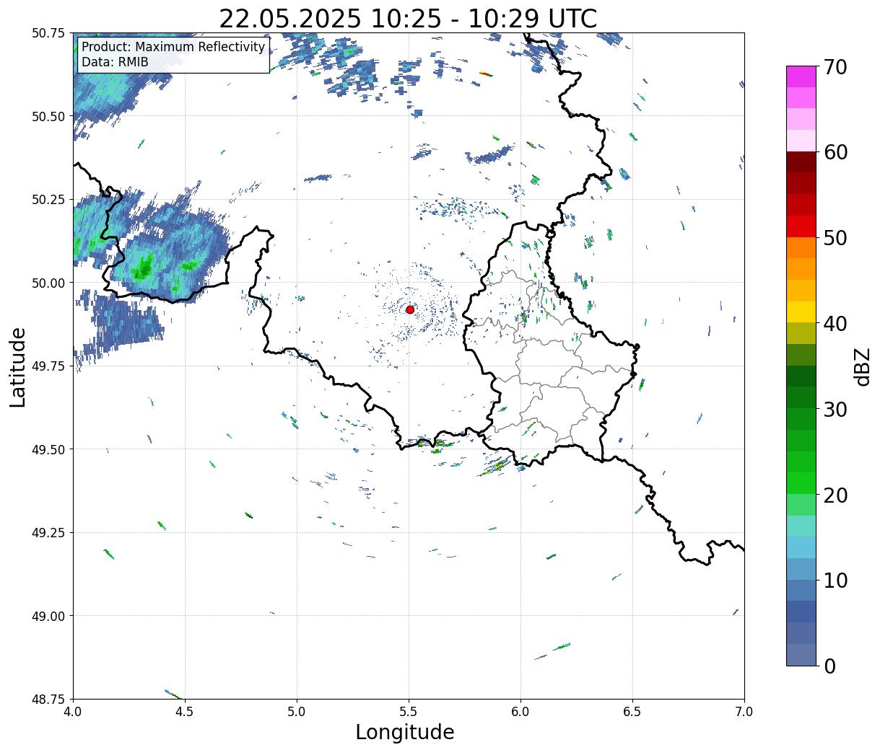The height and width of the screenshot is (750, 880).
Task: Click the 'Longitude' axis label
Action: click(405, 732)
